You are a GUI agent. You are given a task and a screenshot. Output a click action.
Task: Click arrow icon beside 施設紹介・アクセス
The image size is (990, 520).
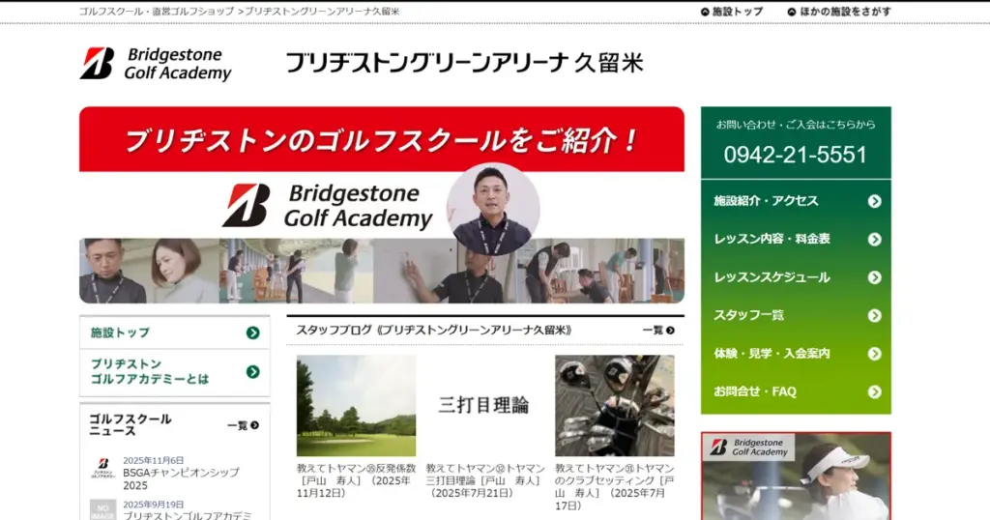click(x=874, y=201)
